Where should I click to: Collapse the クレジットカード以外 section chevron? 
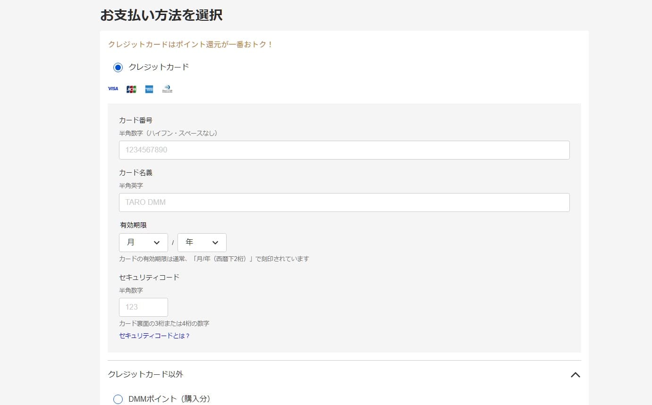[x=575, y=375]
